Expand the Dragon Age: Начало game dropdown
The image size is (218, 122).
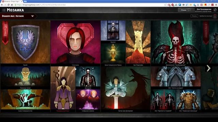(x=32, y=16)
